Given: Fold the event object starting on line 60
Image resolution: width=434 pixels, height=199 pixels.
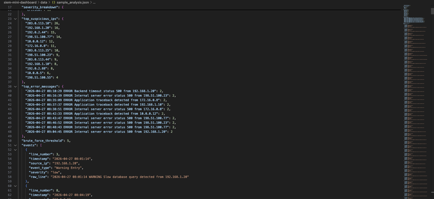Looking at the screenshot, I should [15, 186].
